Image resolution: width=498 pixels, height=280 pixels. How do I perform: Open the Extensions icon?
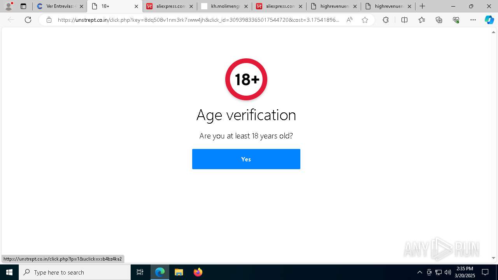[386, 20]
